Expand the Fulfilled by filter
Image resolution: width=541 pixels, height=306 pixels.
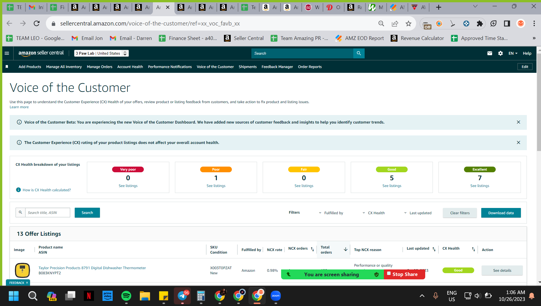point(331,213)
